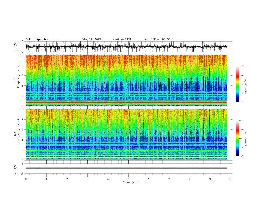Image resolution: width=260 pixels, height=201 pixels.
Task: Click the "4" kHz tick of ch.1 spectrogram
Action: pyautogui.click(x=23, y=86)
